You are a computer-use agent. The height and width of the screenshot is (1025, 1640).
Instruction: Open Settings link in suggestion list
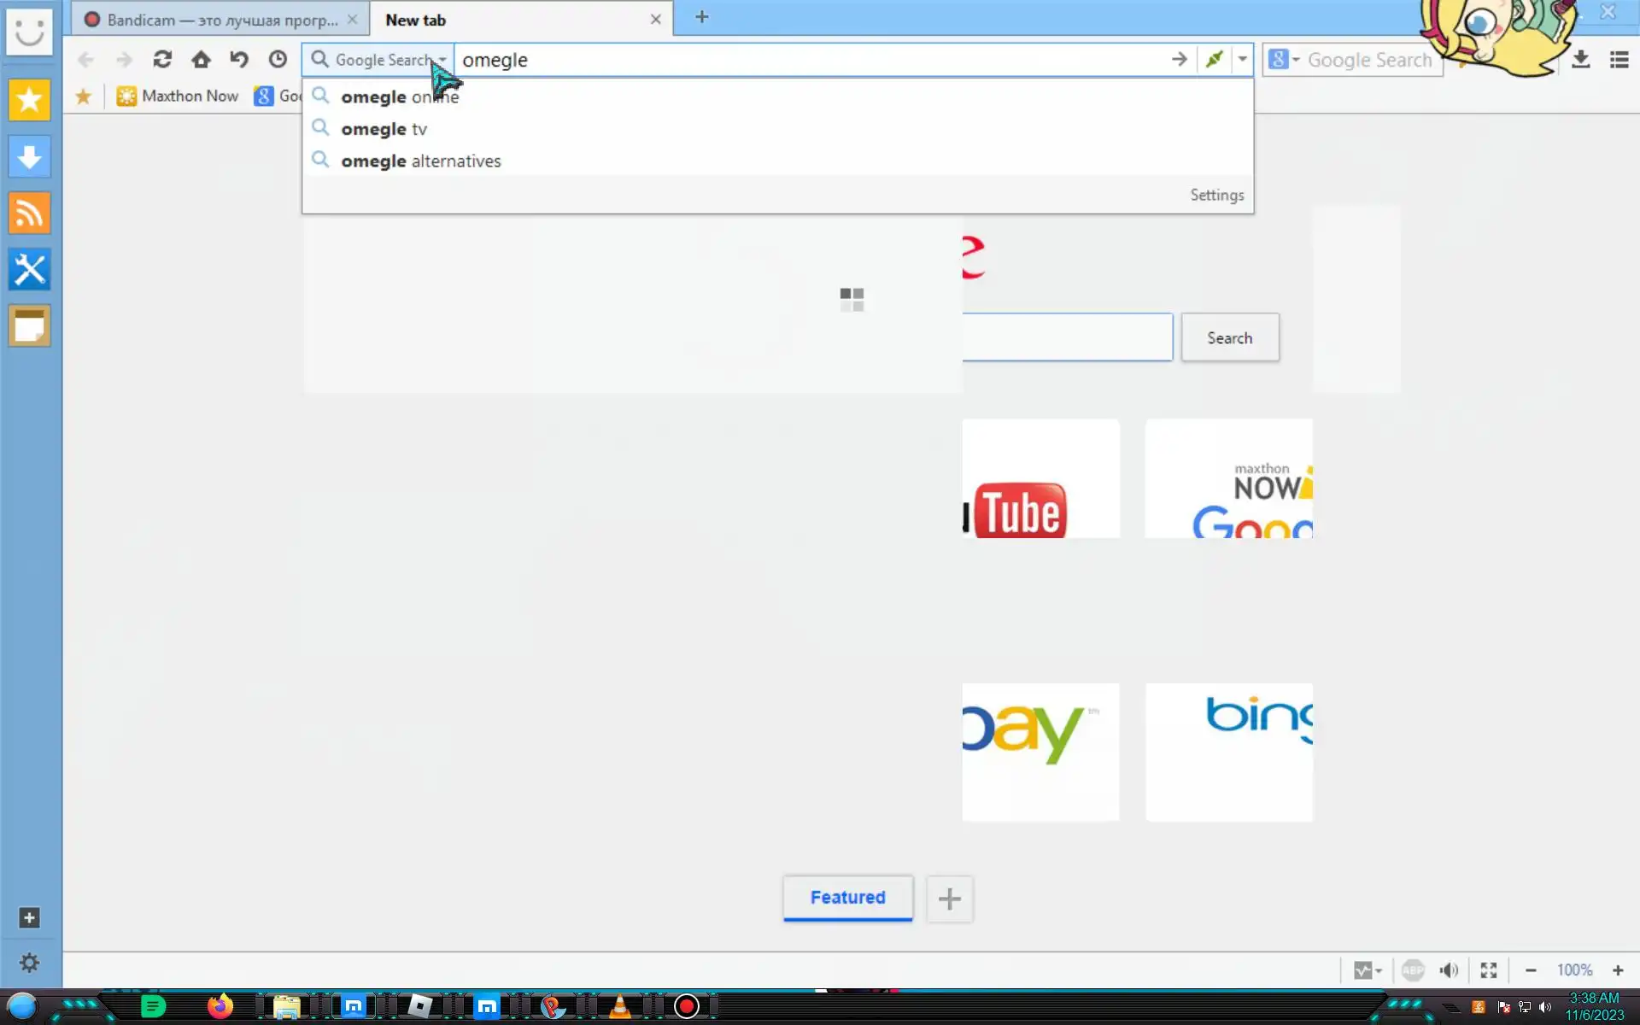[x=1216, y=196]
